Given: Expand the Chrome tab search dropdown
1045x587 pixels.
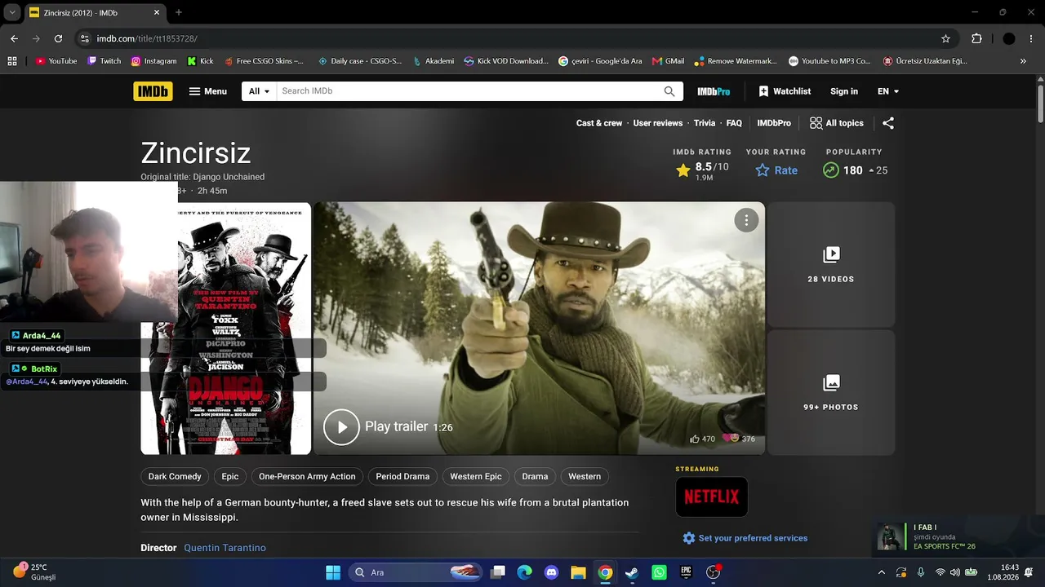Looking at the screenshot, I should (x=12, y=12).
